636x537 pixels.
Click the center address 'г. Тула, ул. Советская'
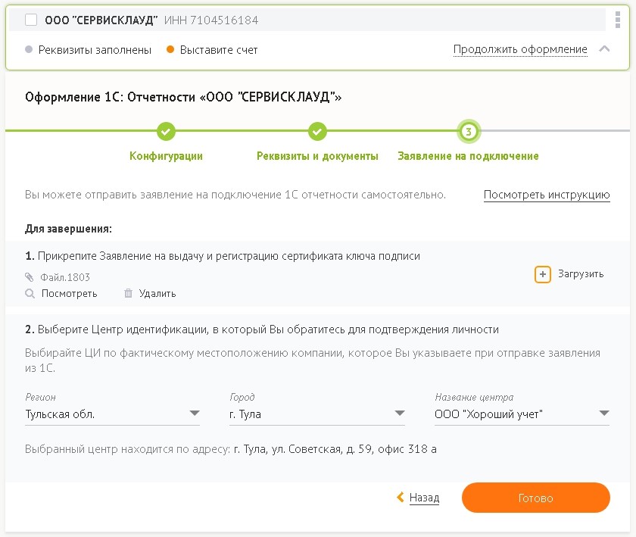click(288, 449)
